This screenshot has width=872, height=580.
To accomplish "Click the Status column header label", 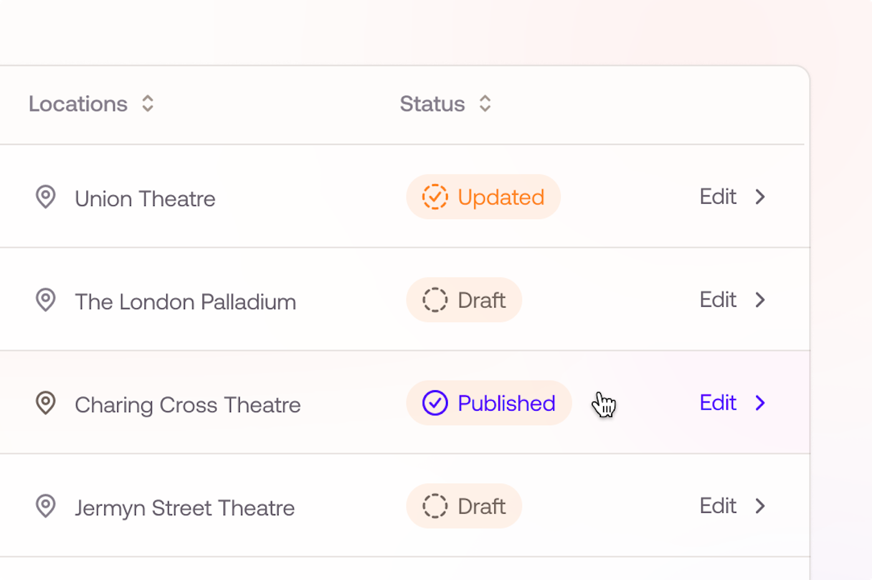I will 432,104.
